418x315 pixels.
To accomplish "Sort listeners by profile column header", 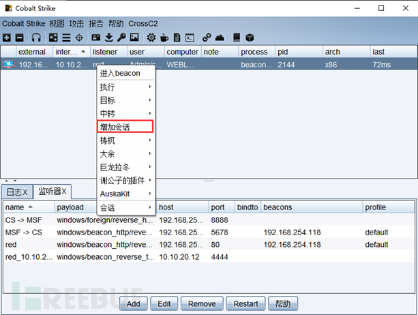I will (389, 207).
